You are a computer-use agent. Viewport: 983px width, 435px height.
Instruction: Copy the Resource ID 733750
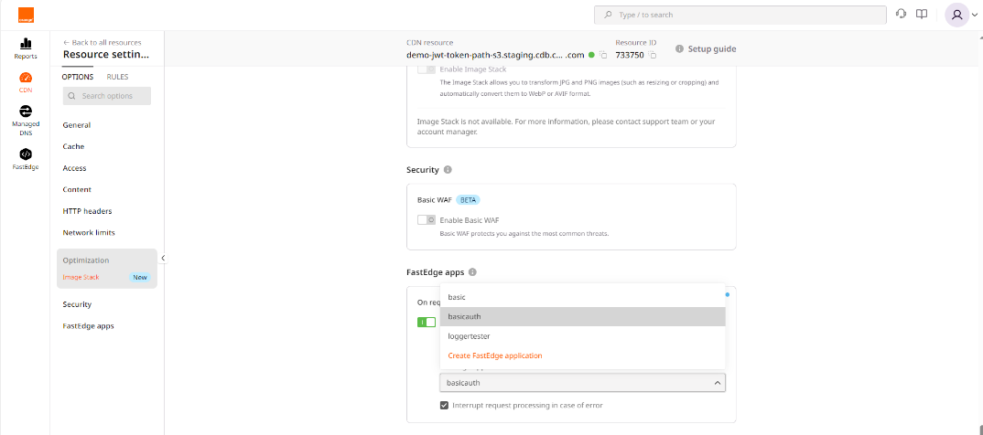click(654, 55)
